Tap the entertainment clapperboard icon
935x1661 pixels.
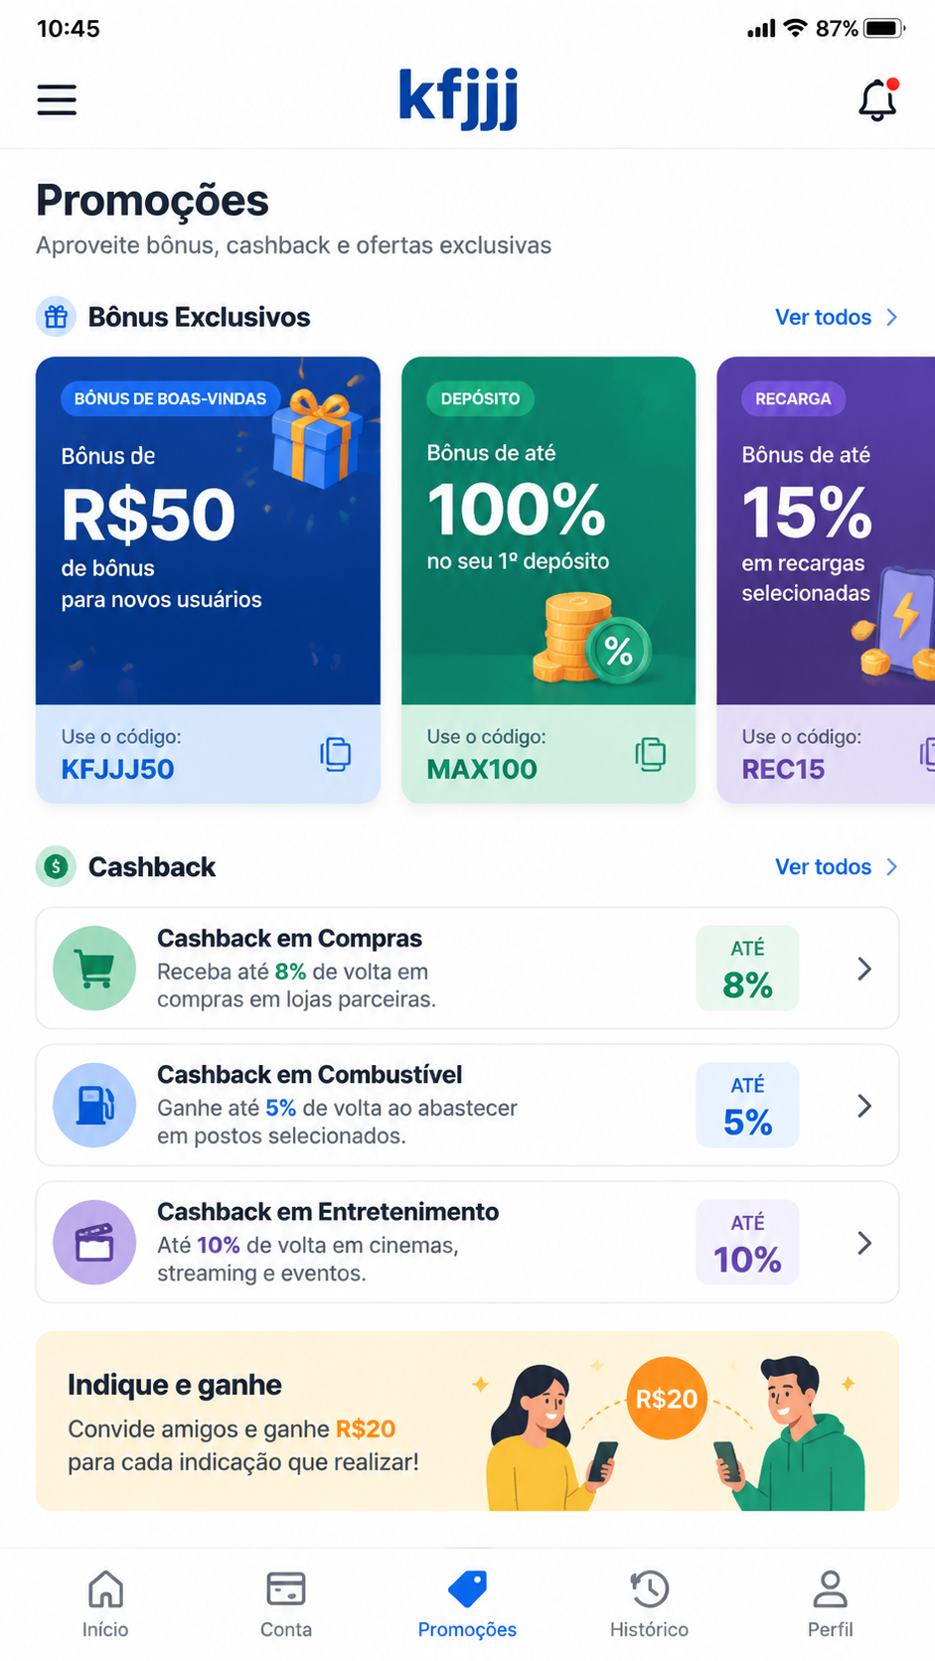(94, 1243)
